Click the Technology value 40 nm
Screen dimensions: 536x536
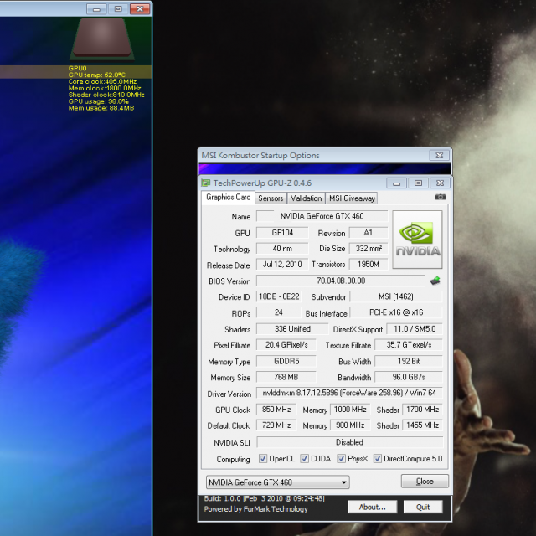coord(282,249)
